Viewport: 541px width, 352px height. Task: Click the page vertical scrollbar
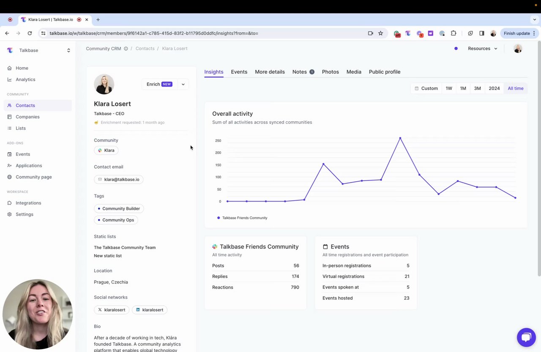538,159
